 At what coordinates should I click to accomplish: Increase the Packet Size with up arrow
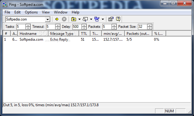click(x=150, y=25)
